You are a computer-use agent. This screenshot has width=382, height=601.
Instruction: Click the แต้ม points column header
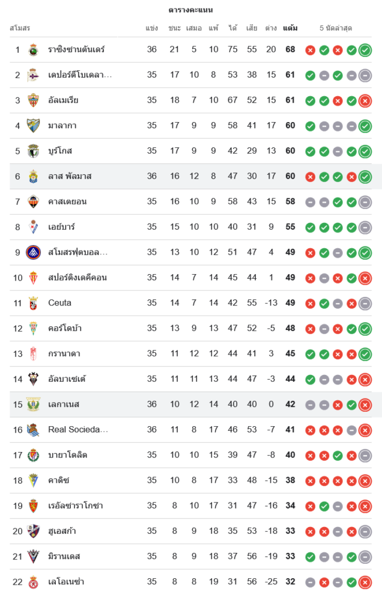290,28
